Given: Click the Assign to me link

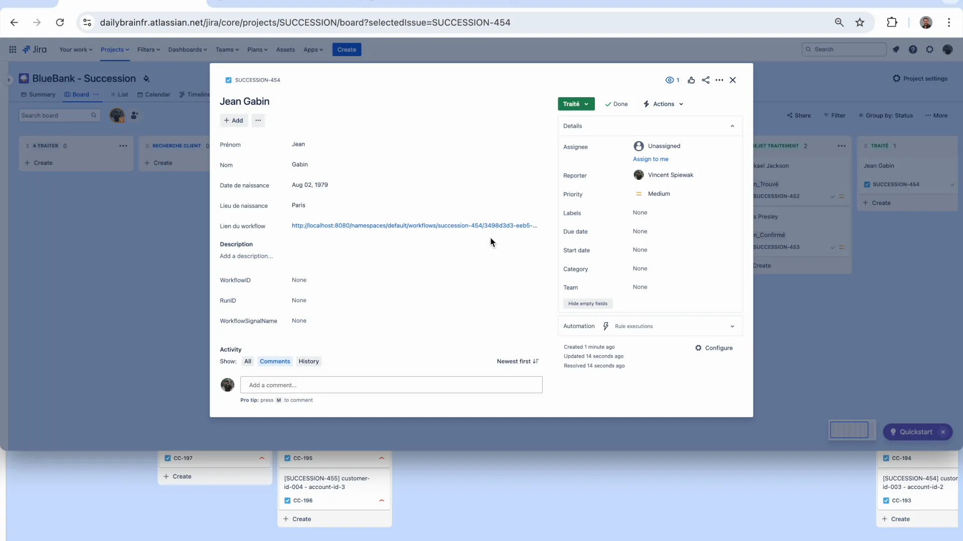Looking at the screenshot, I should coord(651,159).
